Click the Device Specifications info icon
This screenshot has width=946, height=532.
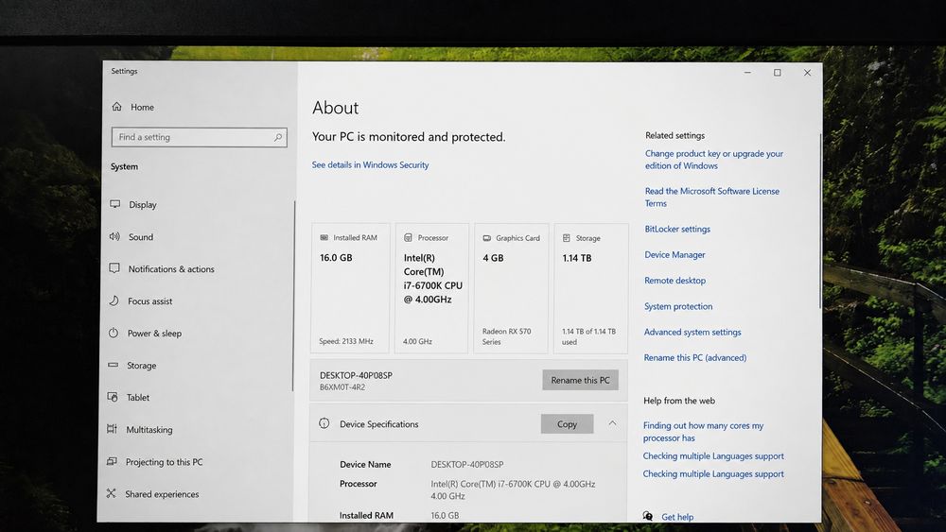[324, 423]
